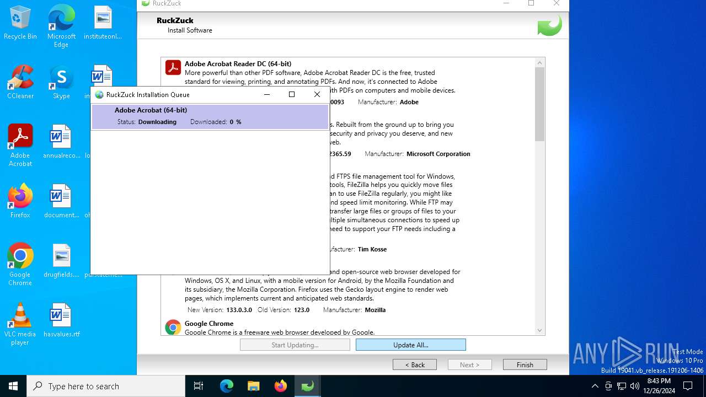Screen dimensions: 706x397
Task: Click the Manufacturer: Adobe text
Action: tap(388, 102)
